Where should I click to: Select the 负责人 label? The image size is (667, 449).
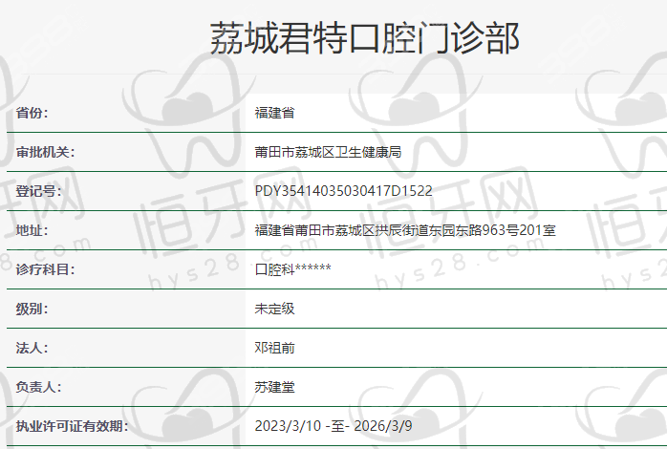click(x=38, y=387)
